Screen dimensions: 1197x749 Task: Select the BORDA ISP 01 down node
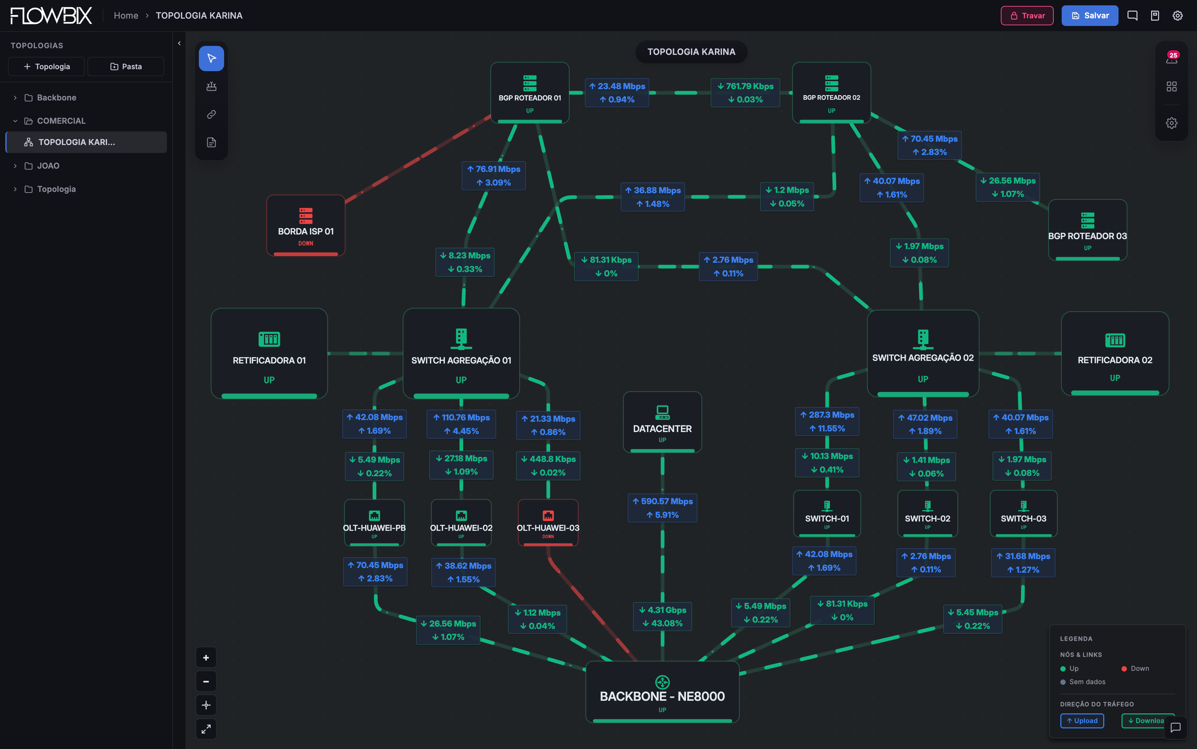(306, 225)
